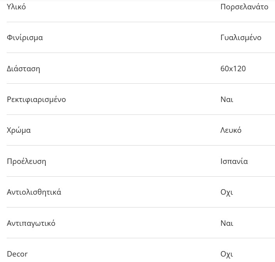Click Οχι value beside Αντιολισθητικά
275x262 pixels.
tap(227, 192)
